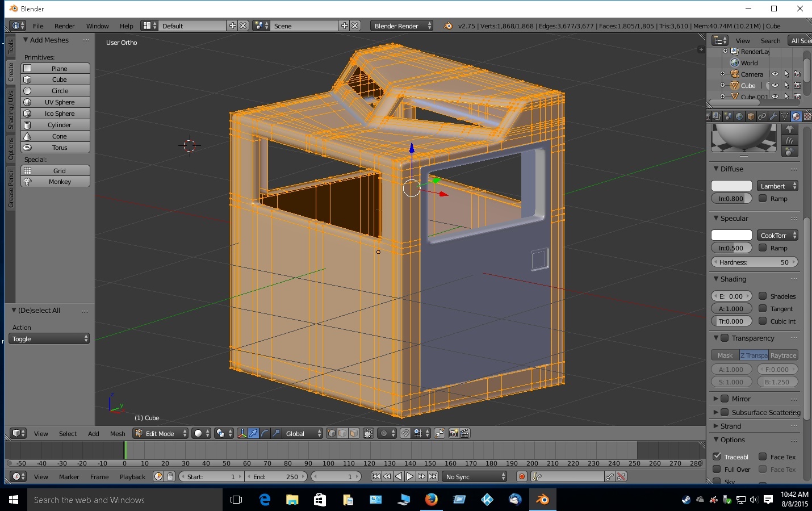Expand the Mirror panel
Image resolution: width=812 pixels, height=511 pixels.
[x=717, y=399]
